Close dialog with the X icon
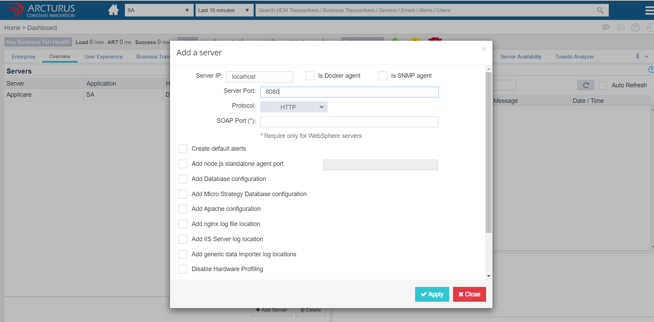The width and height of the screenshot is (654, 322). pyautogui.click(x=484, y=49)
